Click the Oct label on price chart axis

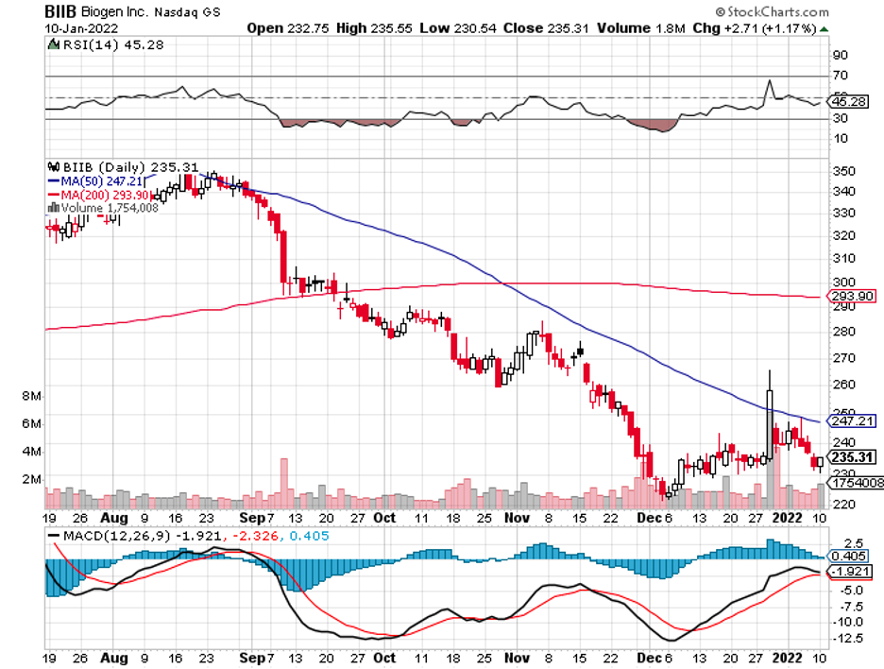384,518
